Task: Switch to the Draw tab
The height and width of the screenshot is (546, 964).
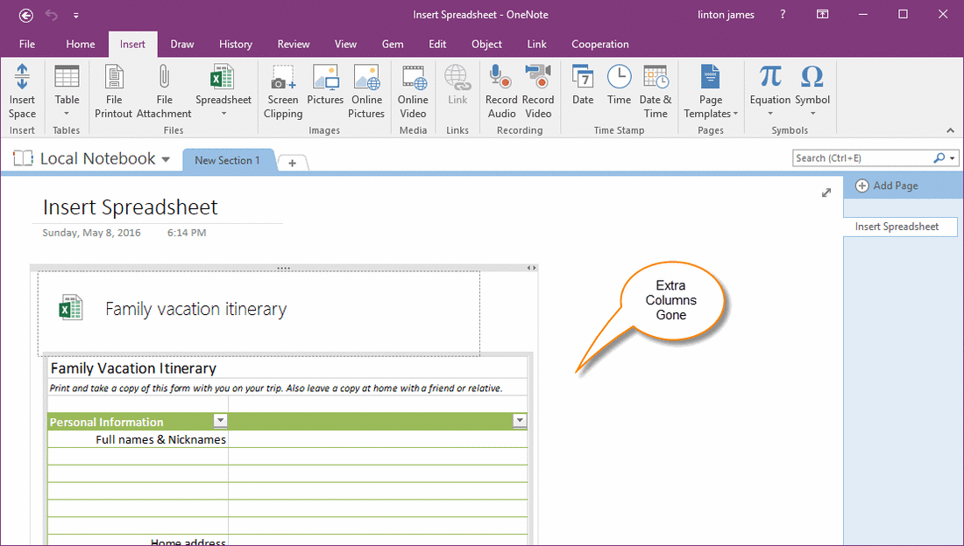Action: [181, 44]
